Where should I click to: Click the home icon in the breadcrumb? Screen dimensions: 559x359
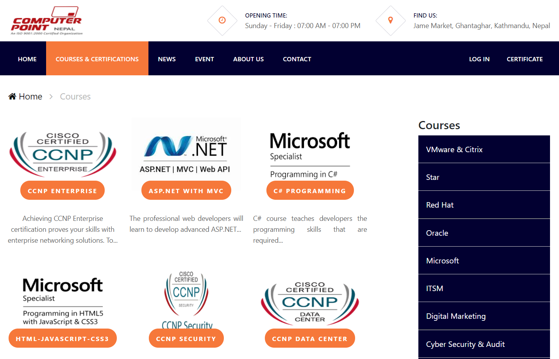click(12, 96)
